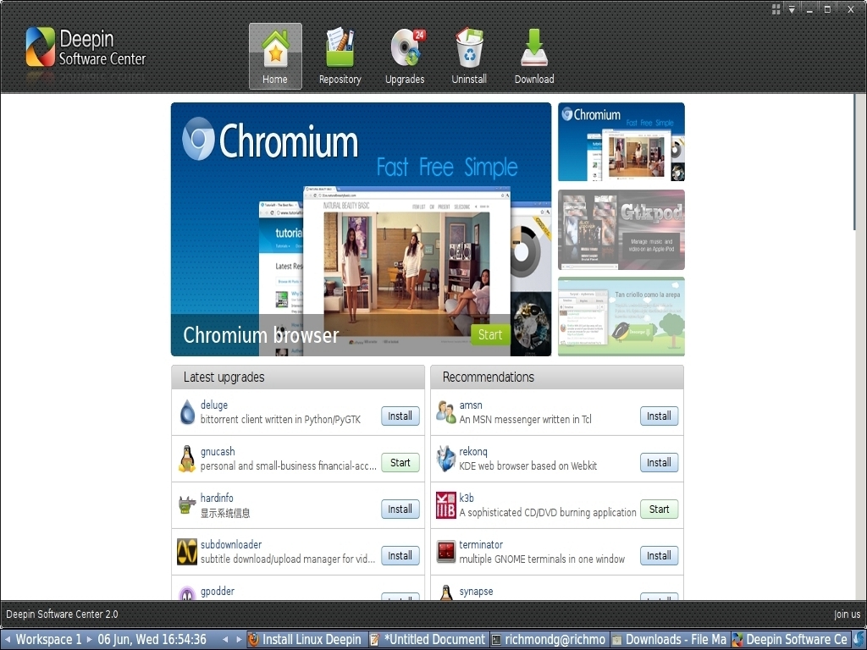Install the terminator package
Screen dimensions: 867x650
click(659, 555)
